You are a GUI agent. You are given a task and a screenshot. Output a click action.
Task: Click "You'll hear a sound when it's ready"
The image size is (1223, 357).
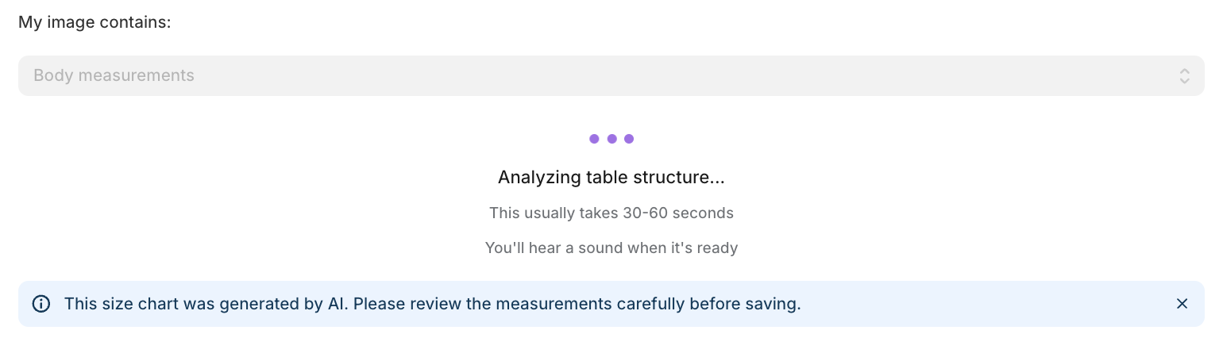[611, 248]
